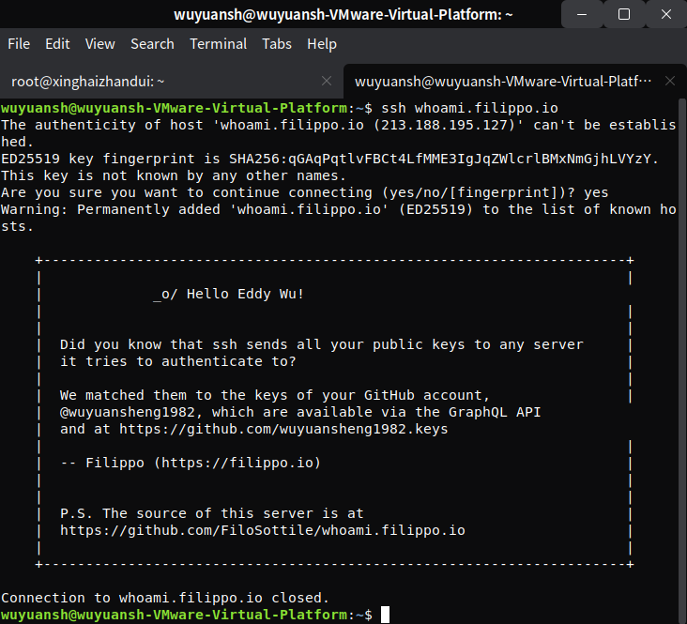Screen dimensions: 687x624
Task: Open the View menu
Action: 99,44
